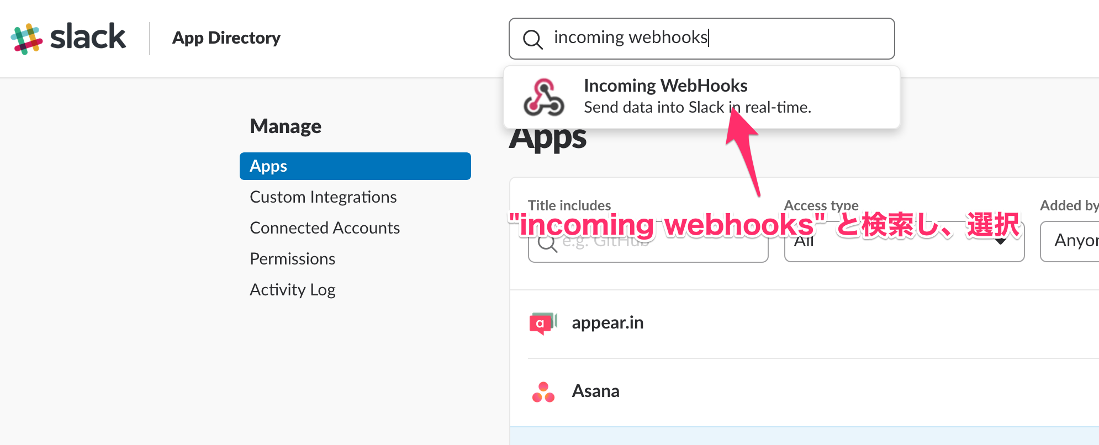
Task: Click the Incoming WebHooks app icon
Action: point(544,97)
